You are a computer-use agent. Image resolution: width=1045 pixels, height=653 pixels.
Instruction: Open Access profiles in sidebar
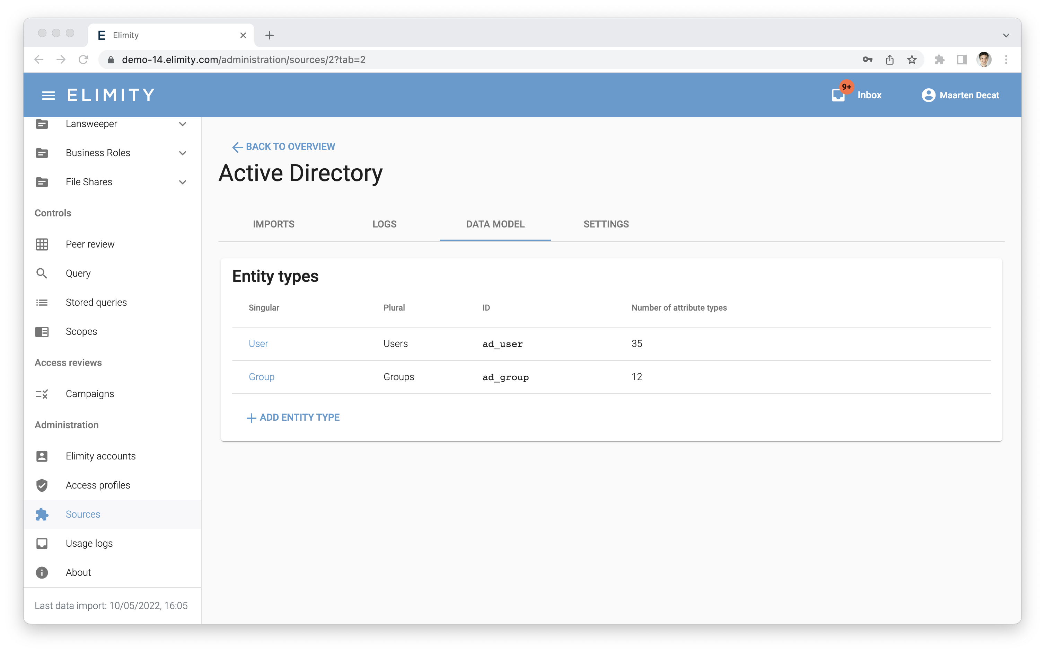click(x=112, y=485)
